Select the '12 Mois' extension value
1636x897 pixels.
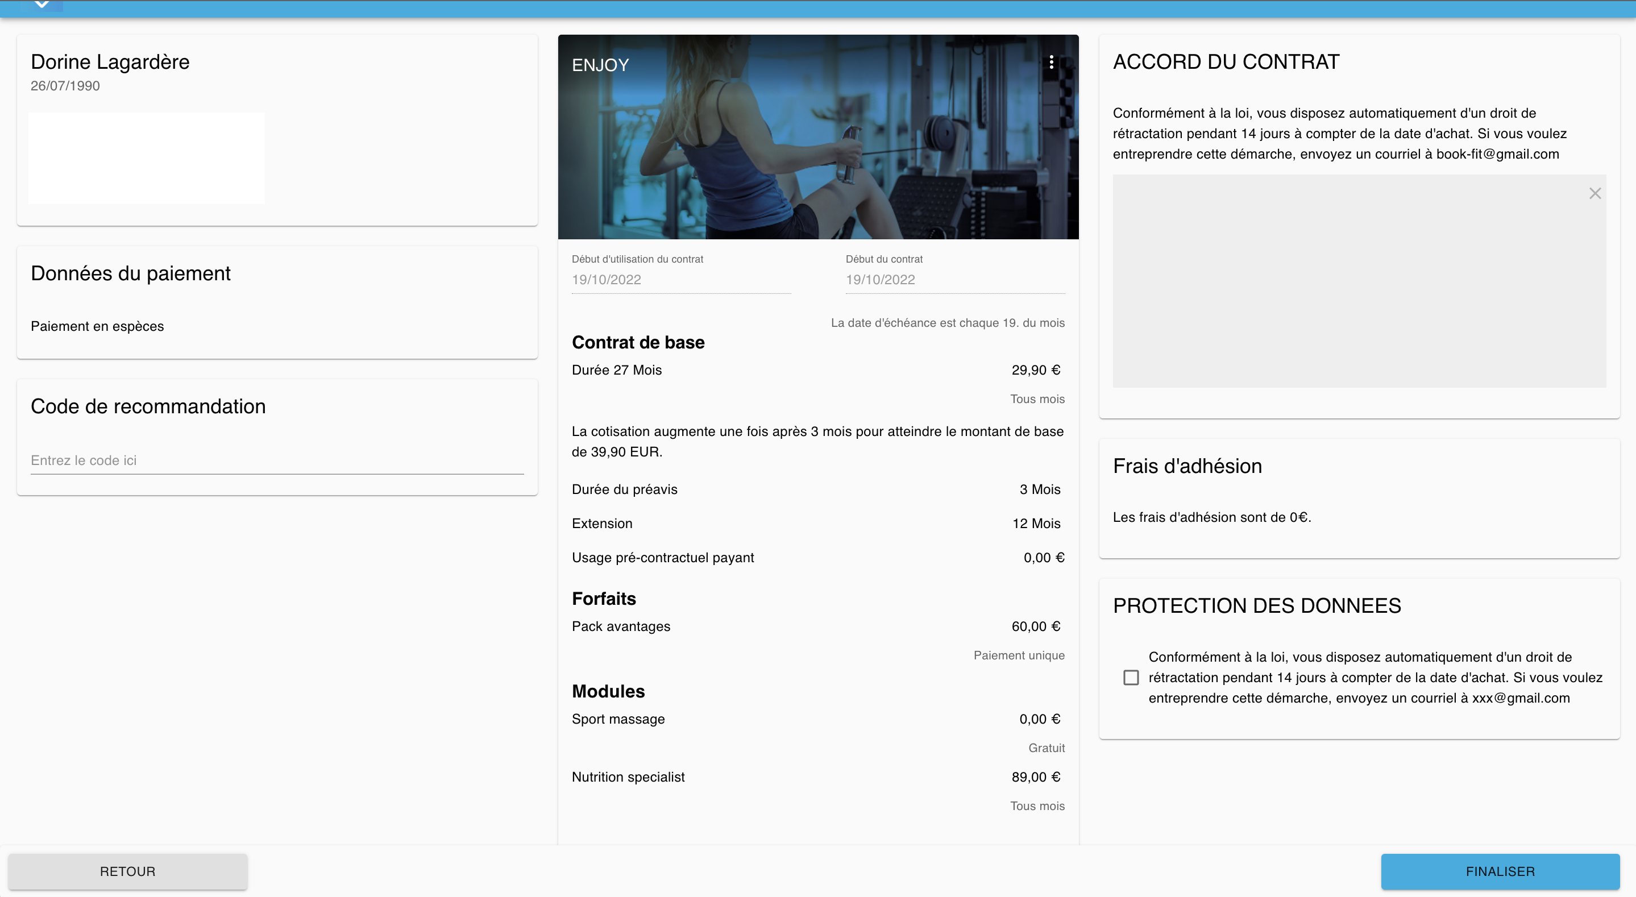click(1036, 524)
